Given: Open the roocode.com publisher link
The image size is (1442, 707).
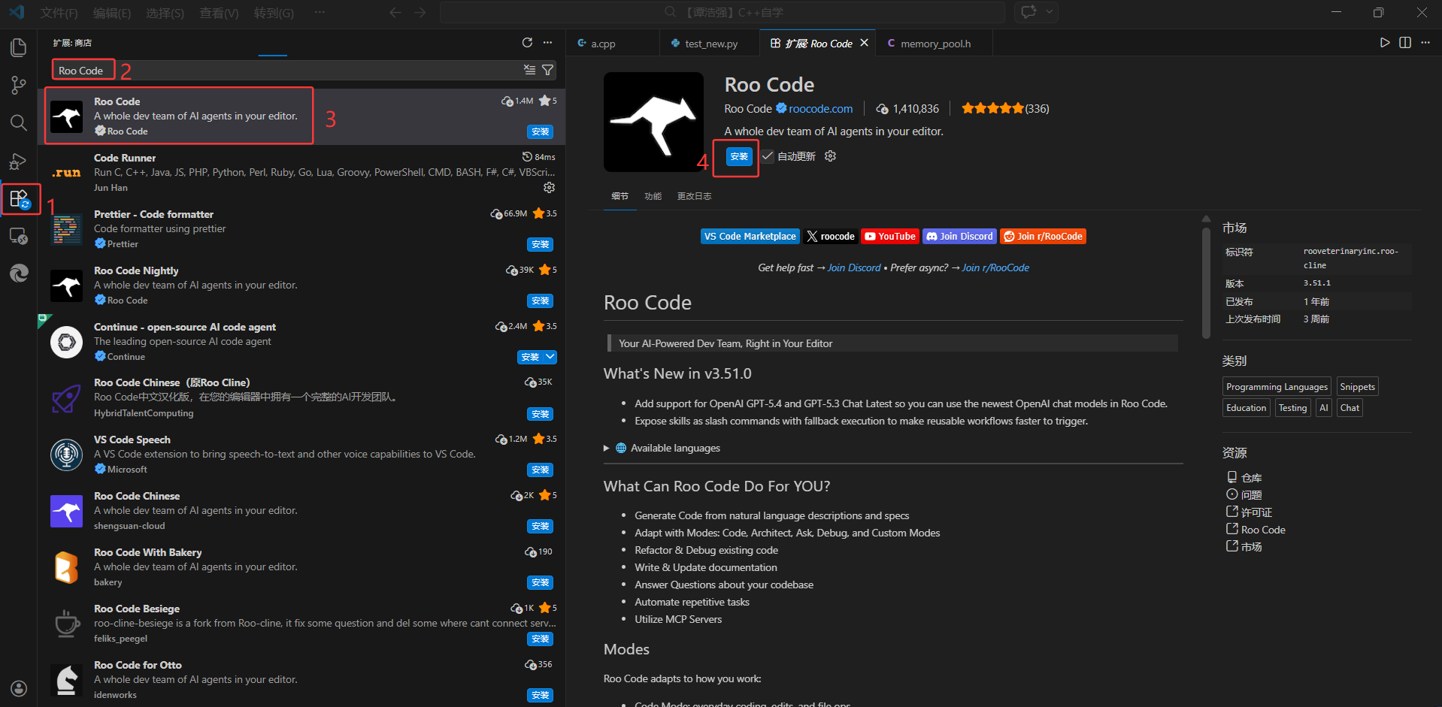Looking at the screenshot, I should coord(820,109).
